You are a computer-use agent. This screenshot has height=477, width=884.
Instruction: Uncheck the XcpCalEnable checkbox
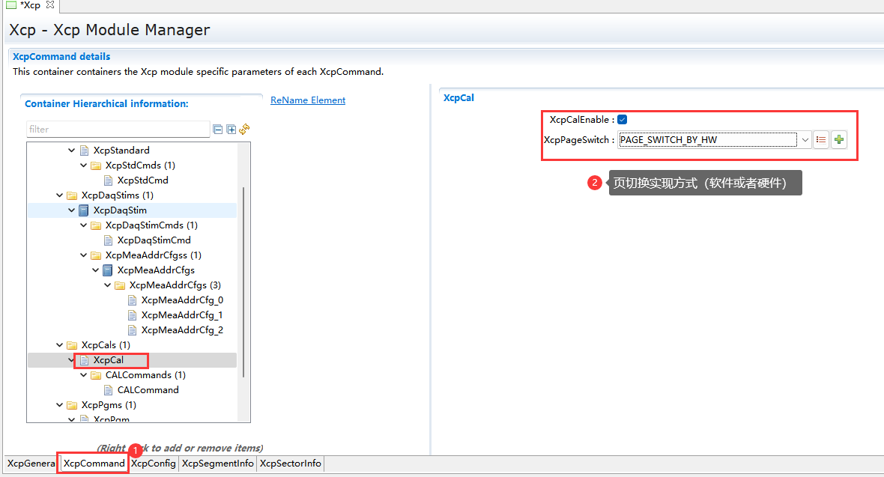tap(623, 120)
